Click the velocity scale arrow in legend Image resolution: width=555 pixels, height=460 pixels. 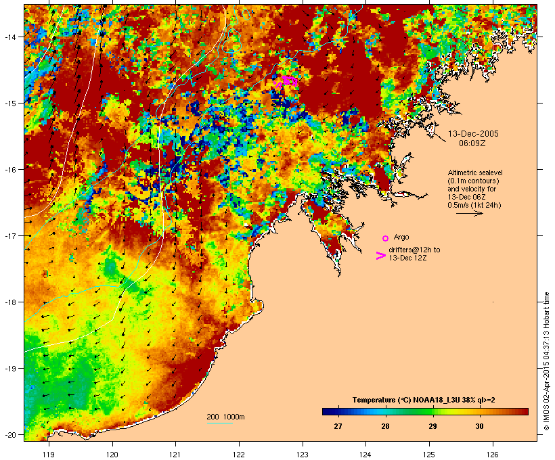click(x=469, y=213)
